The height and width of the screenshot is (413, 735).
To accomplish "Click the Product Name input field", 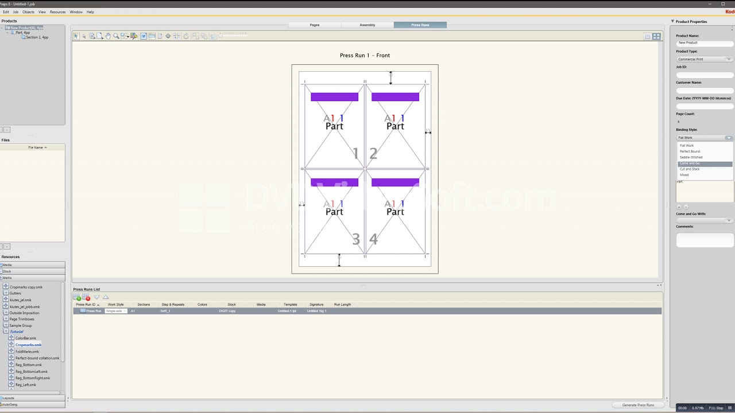I will [705, 43].
